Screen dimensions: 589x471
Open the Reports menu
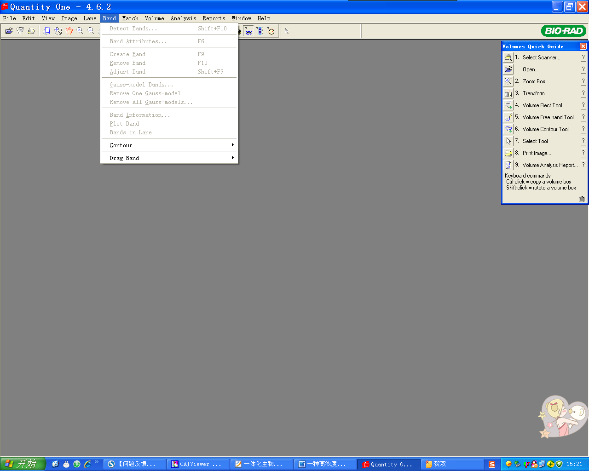(x=214, y=18)
